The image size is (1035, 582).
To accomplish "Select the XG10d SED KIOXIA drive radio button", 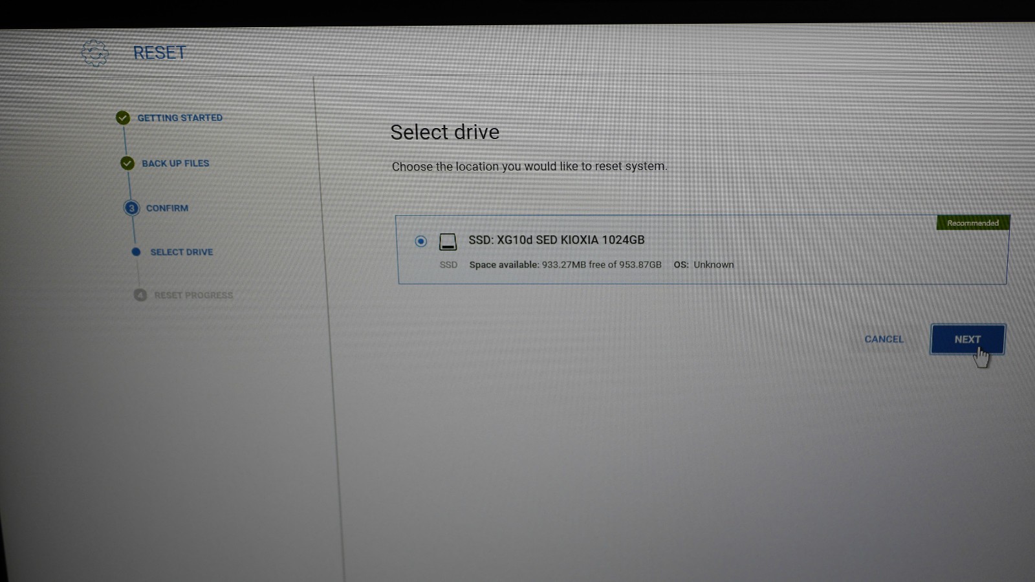I will (x=421, y=241).
